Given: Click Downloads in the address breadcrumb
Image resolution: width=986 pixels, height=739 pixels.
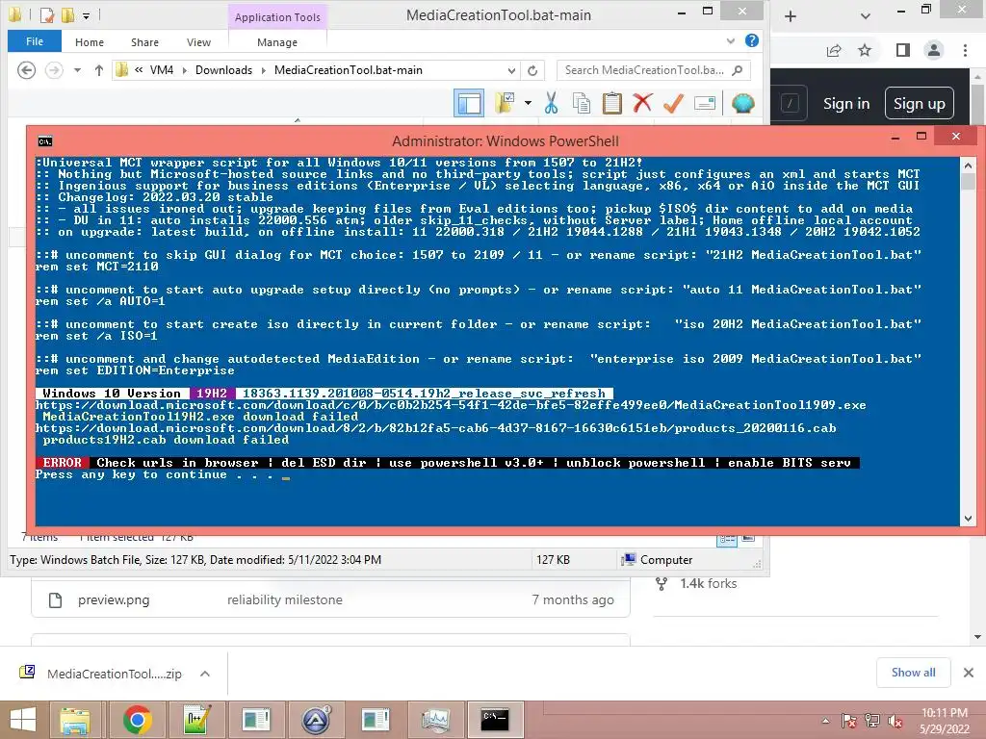Looking at the screenshot, I should pyautogui.click(x=223, y=70).
